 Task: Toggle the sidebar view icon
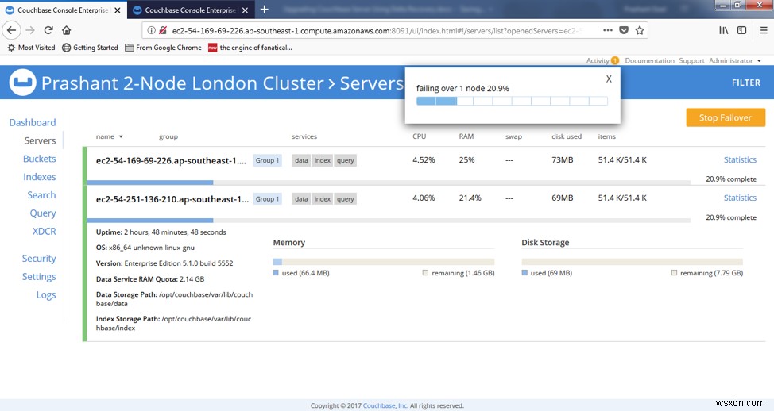[741, 30]
